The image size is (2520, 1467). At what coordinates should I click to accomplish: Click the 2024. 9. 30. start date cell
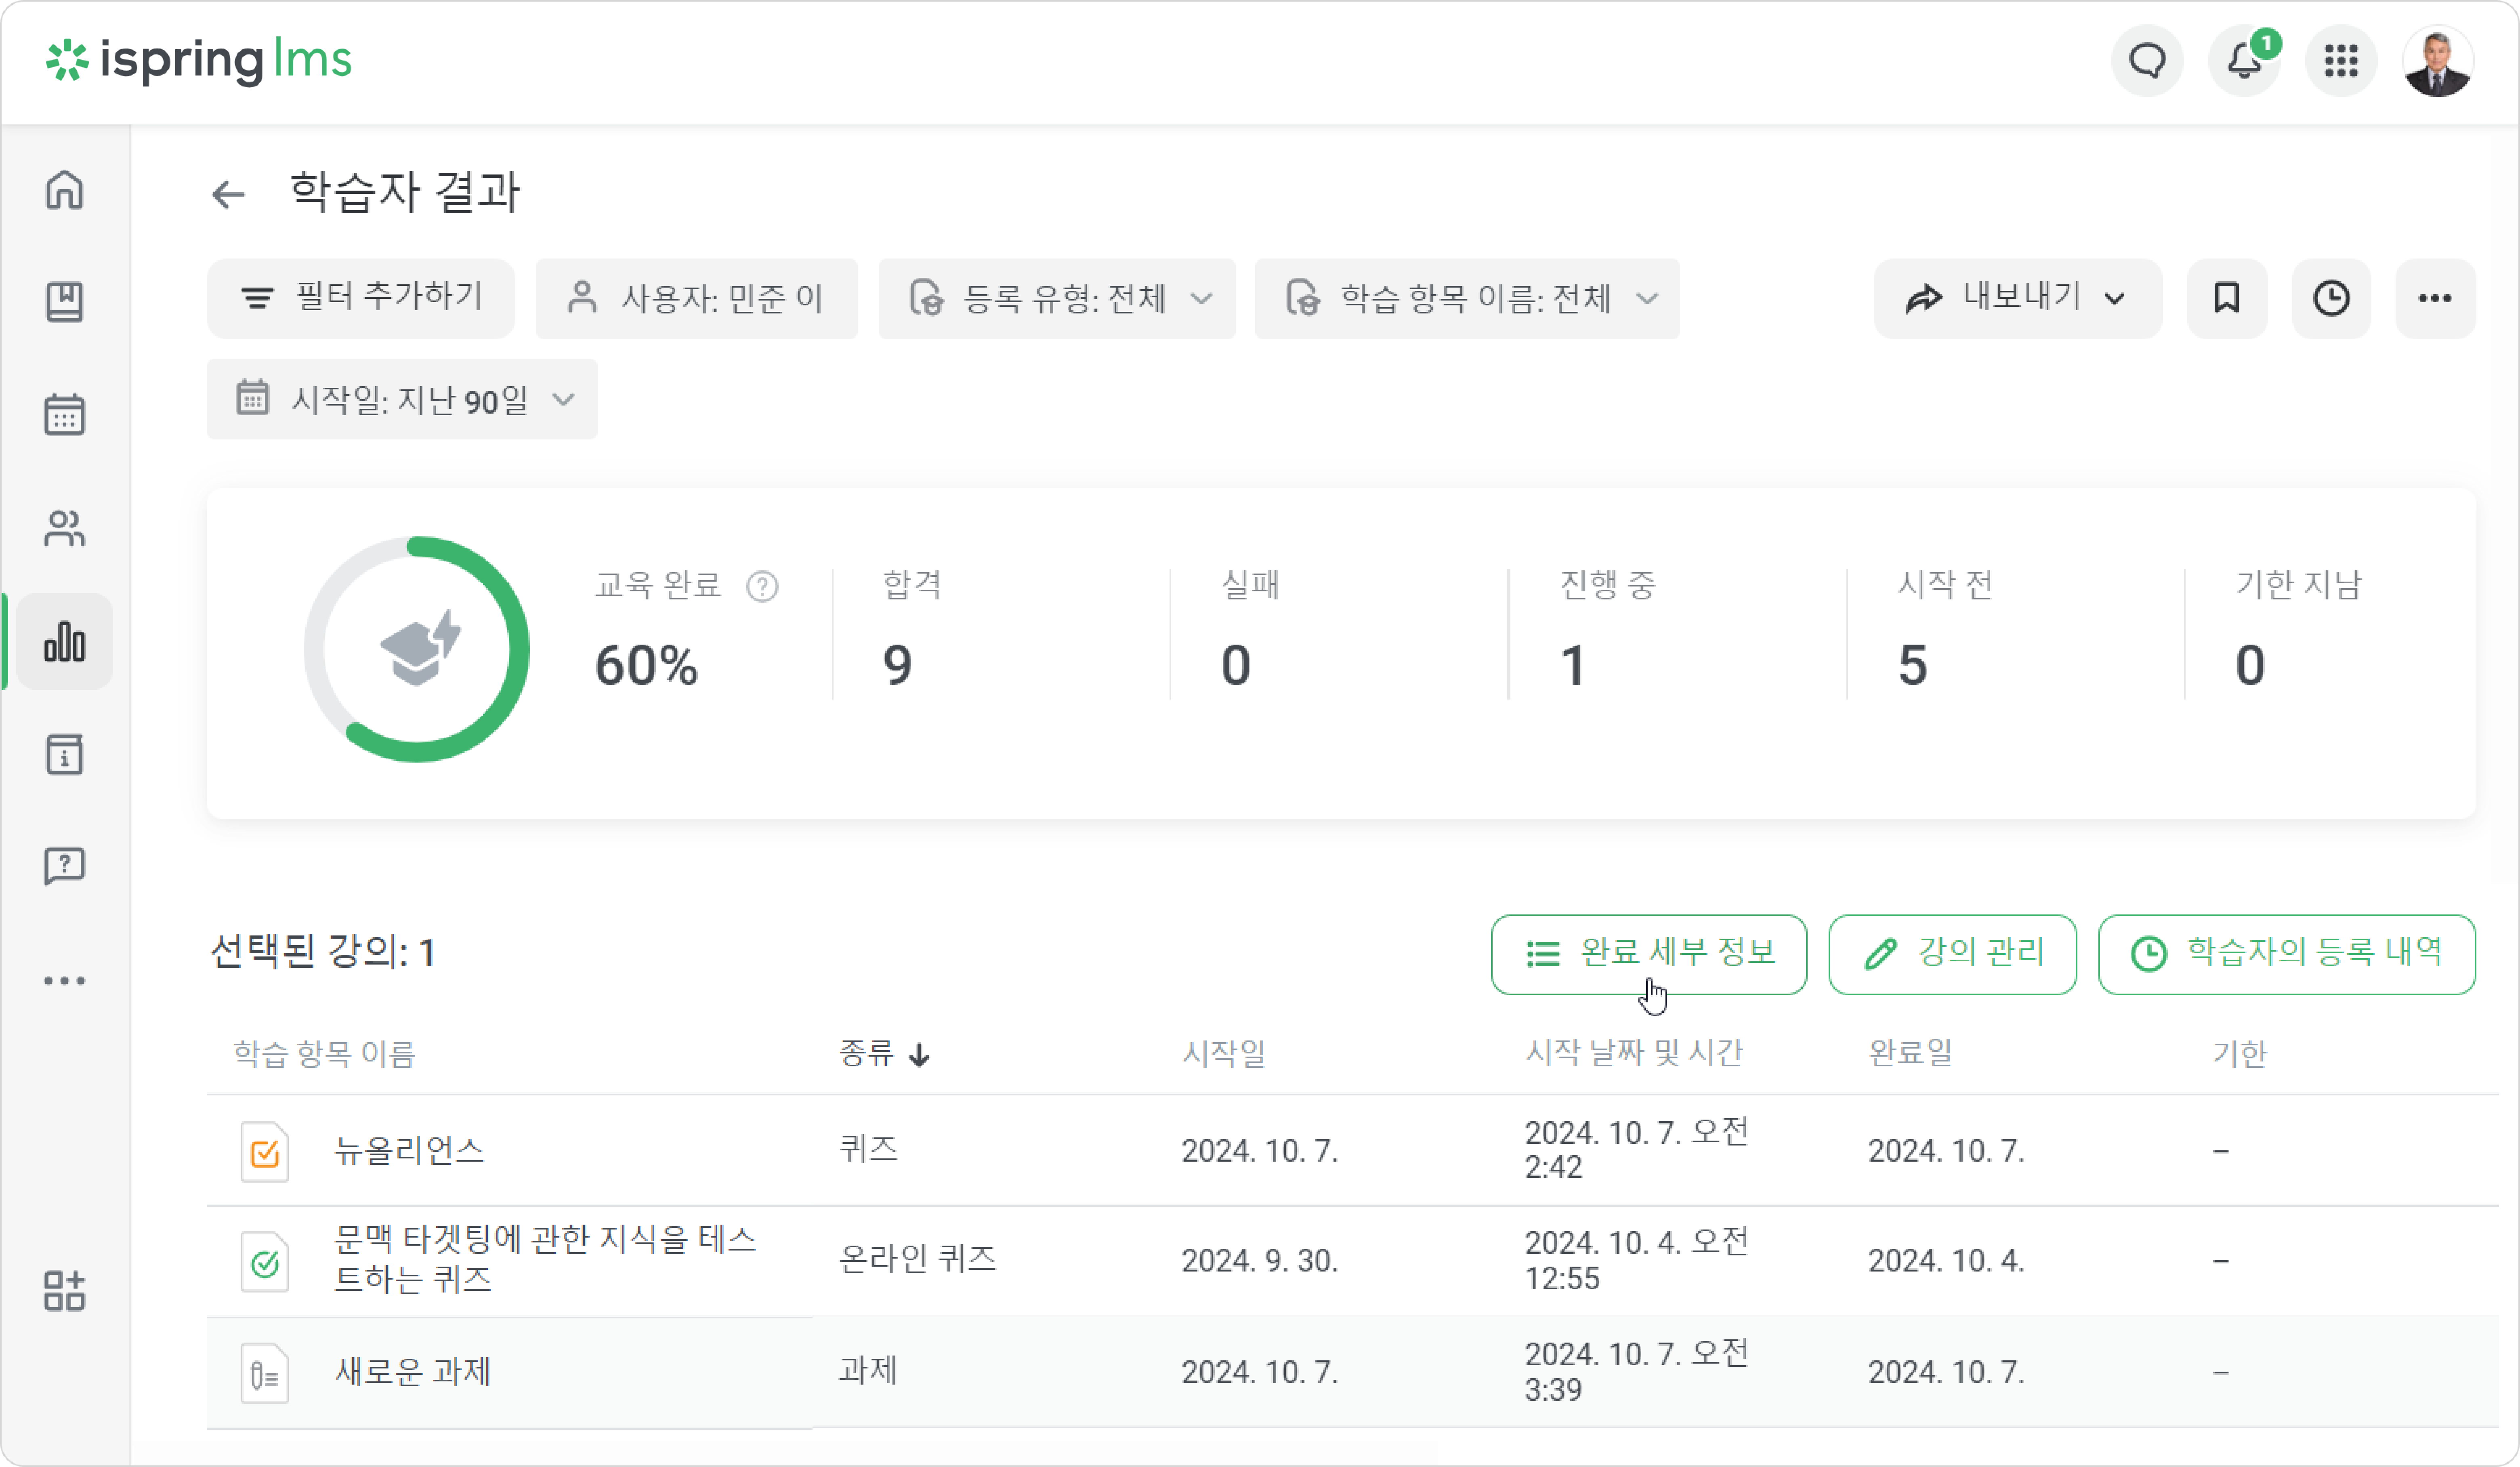1260,1261
